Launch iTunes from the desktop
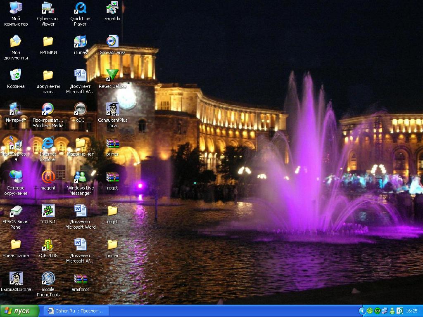Screen dimensions: 423x317 (80, 42)
